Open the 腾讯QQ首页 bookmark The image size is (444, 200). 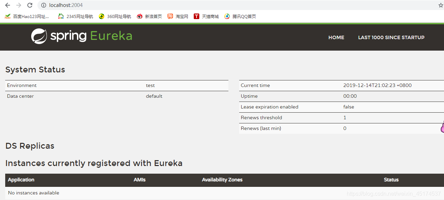pos(240,16)
